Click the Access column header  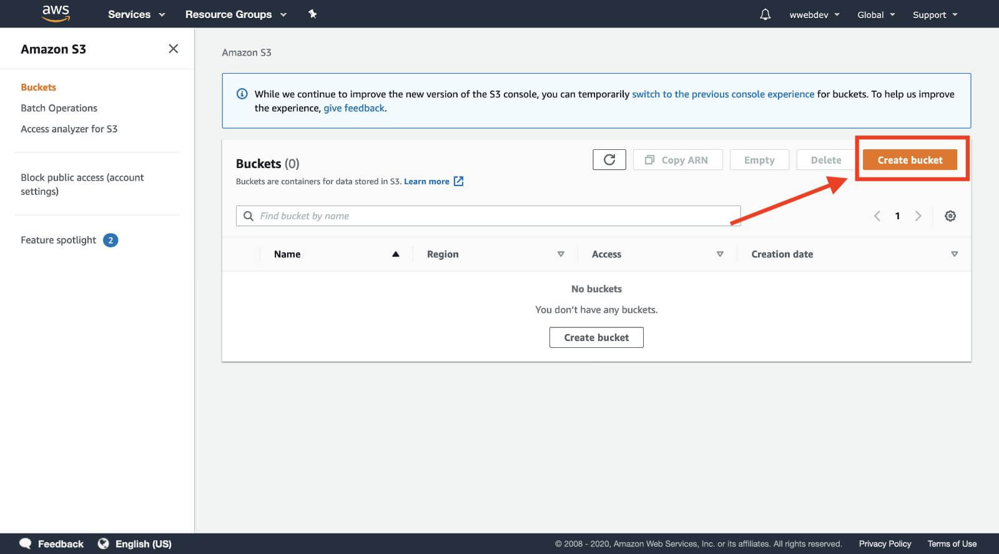pos(606,254)
